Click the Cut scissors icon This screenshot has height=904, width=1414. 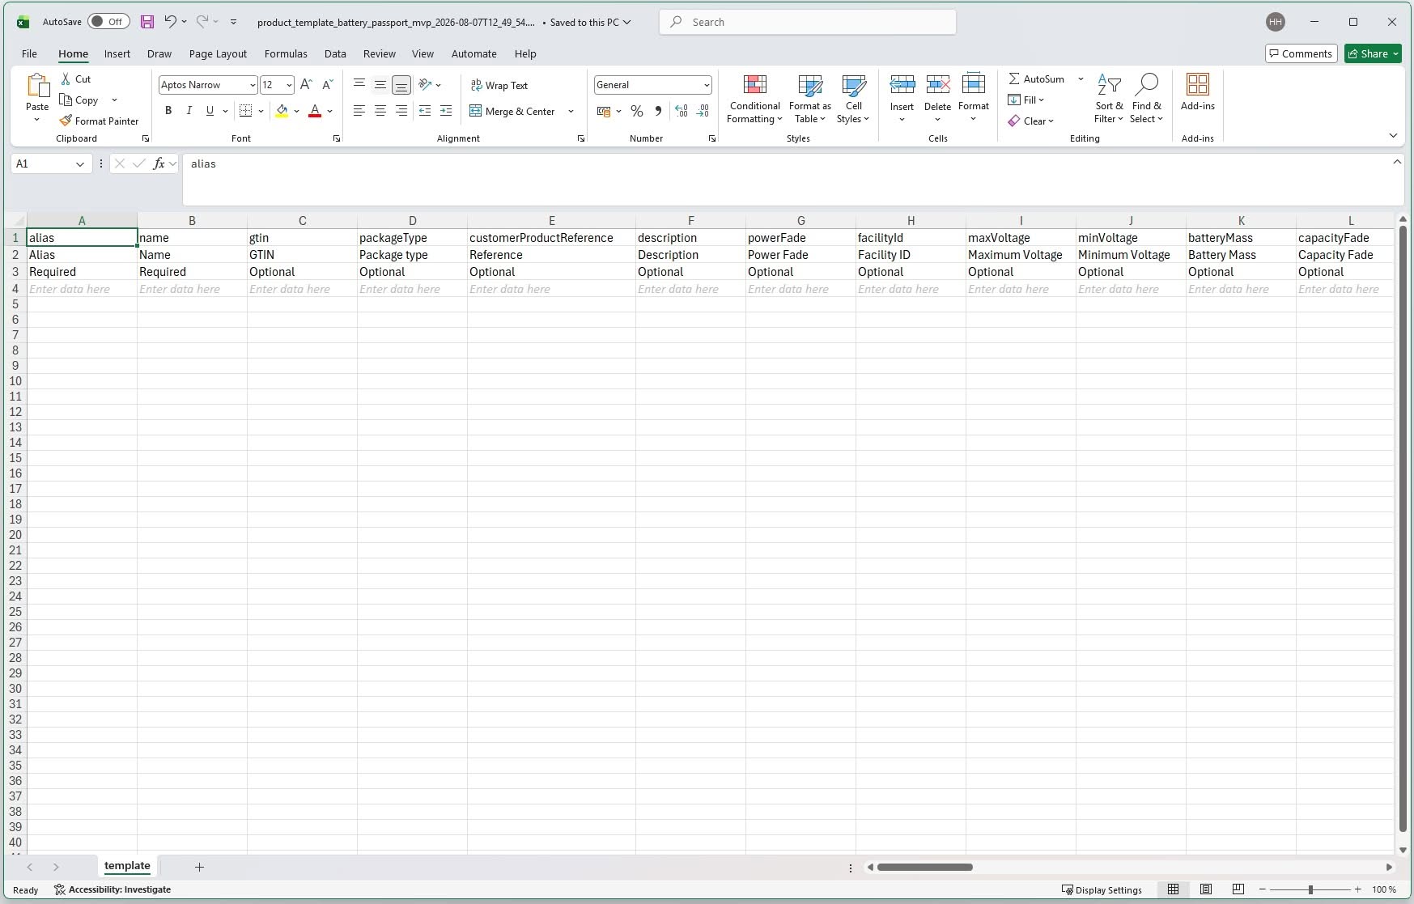(x=66, y=79)
